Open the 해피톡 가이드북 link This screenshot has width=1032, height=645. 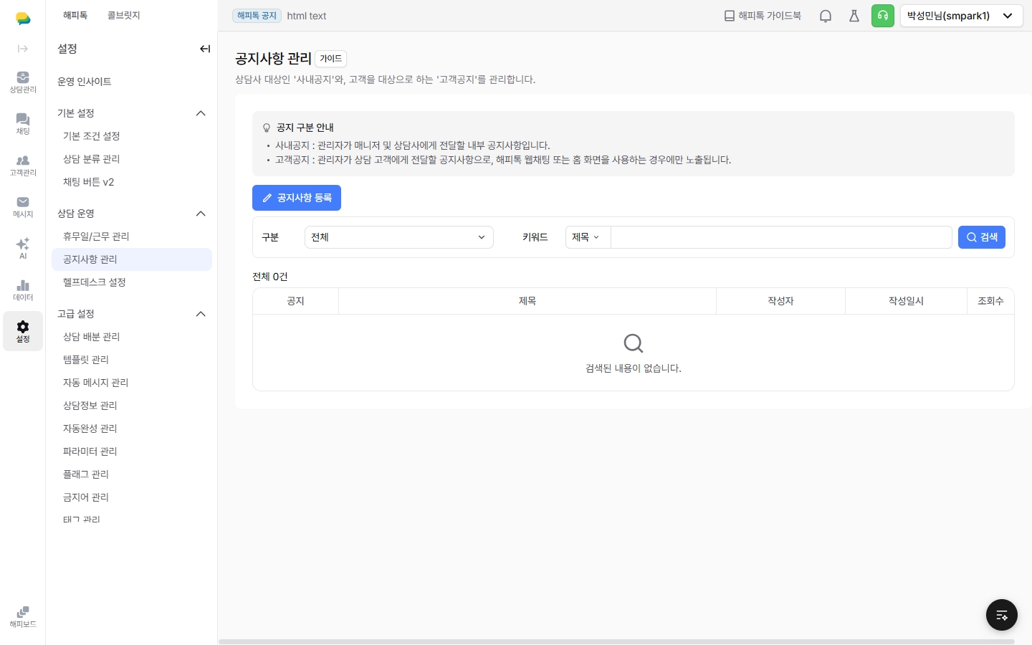click(763, 16)
